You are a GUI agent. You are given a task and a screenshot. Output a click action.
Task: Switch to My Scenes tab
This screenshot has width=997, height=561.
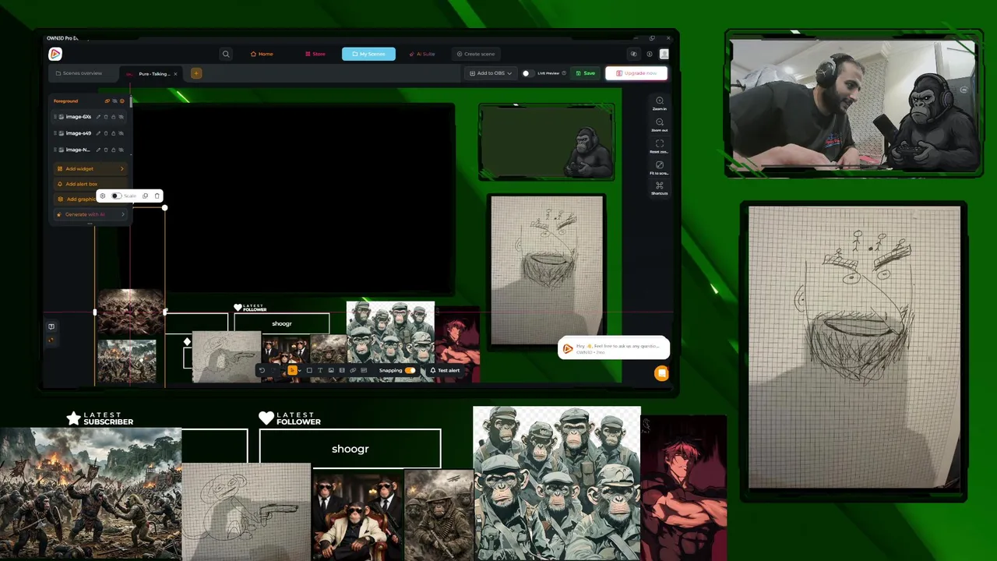point(368,54)
